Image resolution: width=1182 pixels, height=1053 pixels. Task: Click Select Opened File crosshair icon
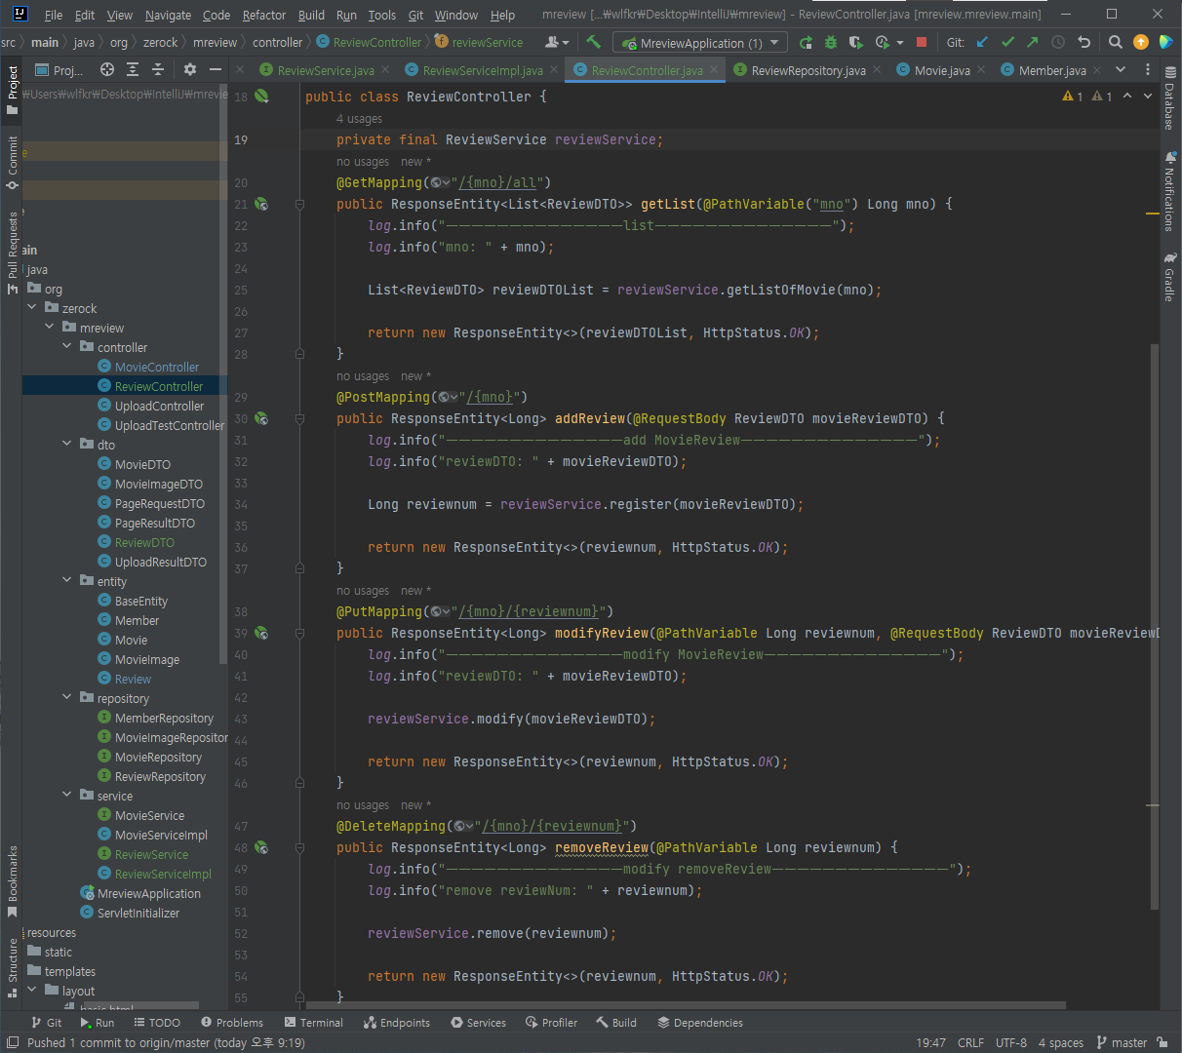(107, 69)
